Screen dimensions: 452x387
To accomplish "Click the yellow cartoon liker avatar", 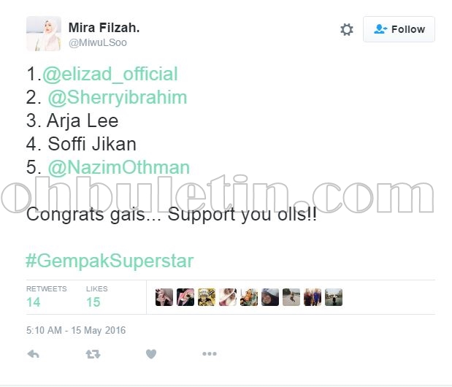I will click(x=207, y=297).
